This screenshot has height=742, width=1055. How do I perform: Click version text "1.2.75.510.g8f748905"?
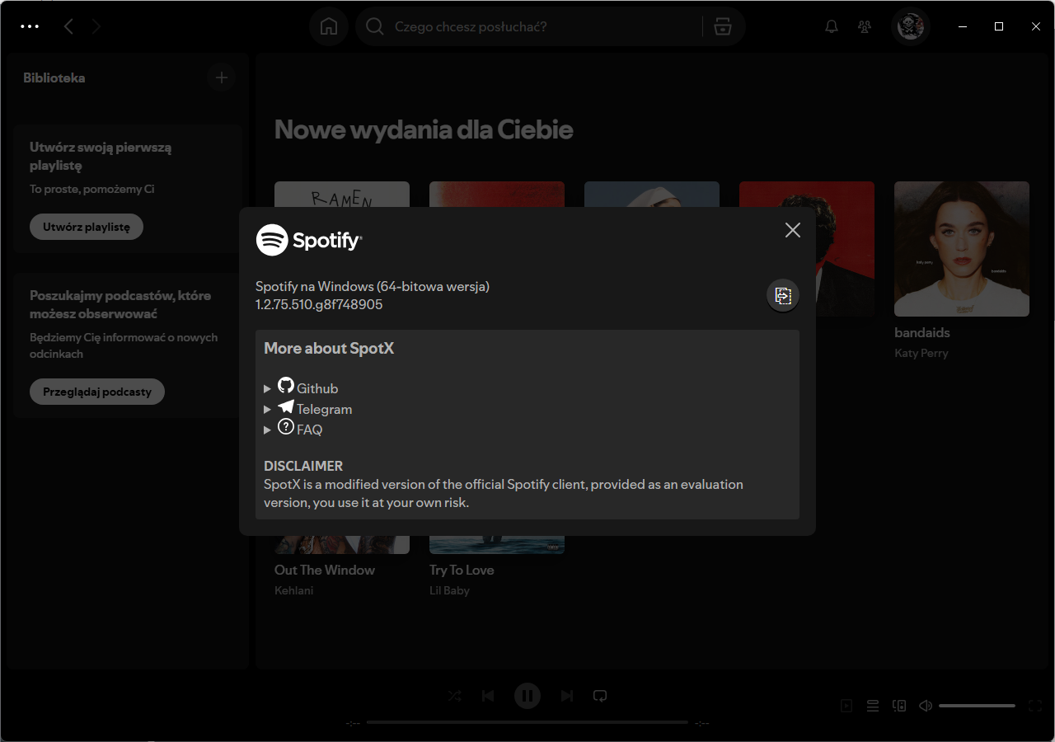point(319,304)
